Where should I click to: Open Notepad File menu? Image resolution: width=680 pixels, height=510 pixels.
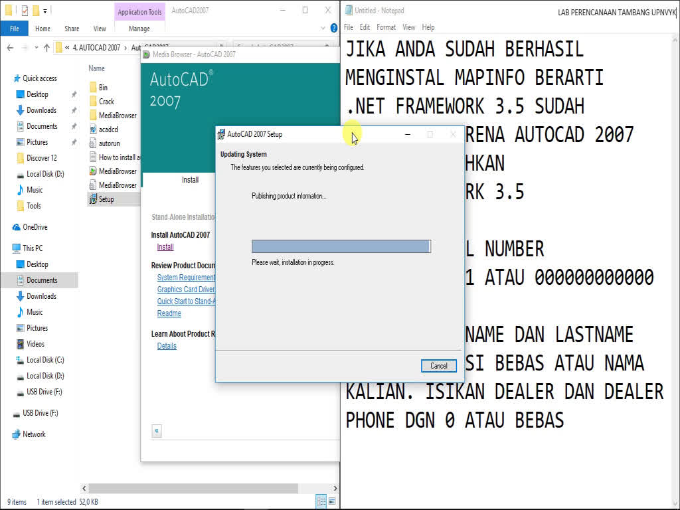click(x=349, y=27)
